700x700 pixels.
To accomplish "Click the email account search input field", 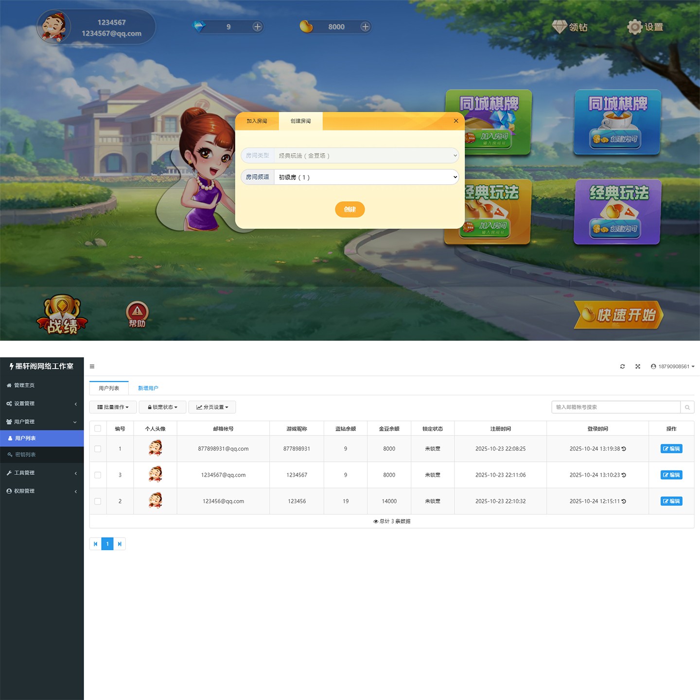I will tap(615, 407).
